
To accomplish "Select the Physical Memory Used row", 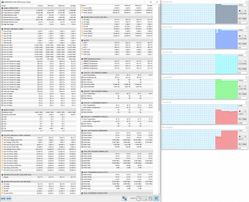I will coord(39,17).
